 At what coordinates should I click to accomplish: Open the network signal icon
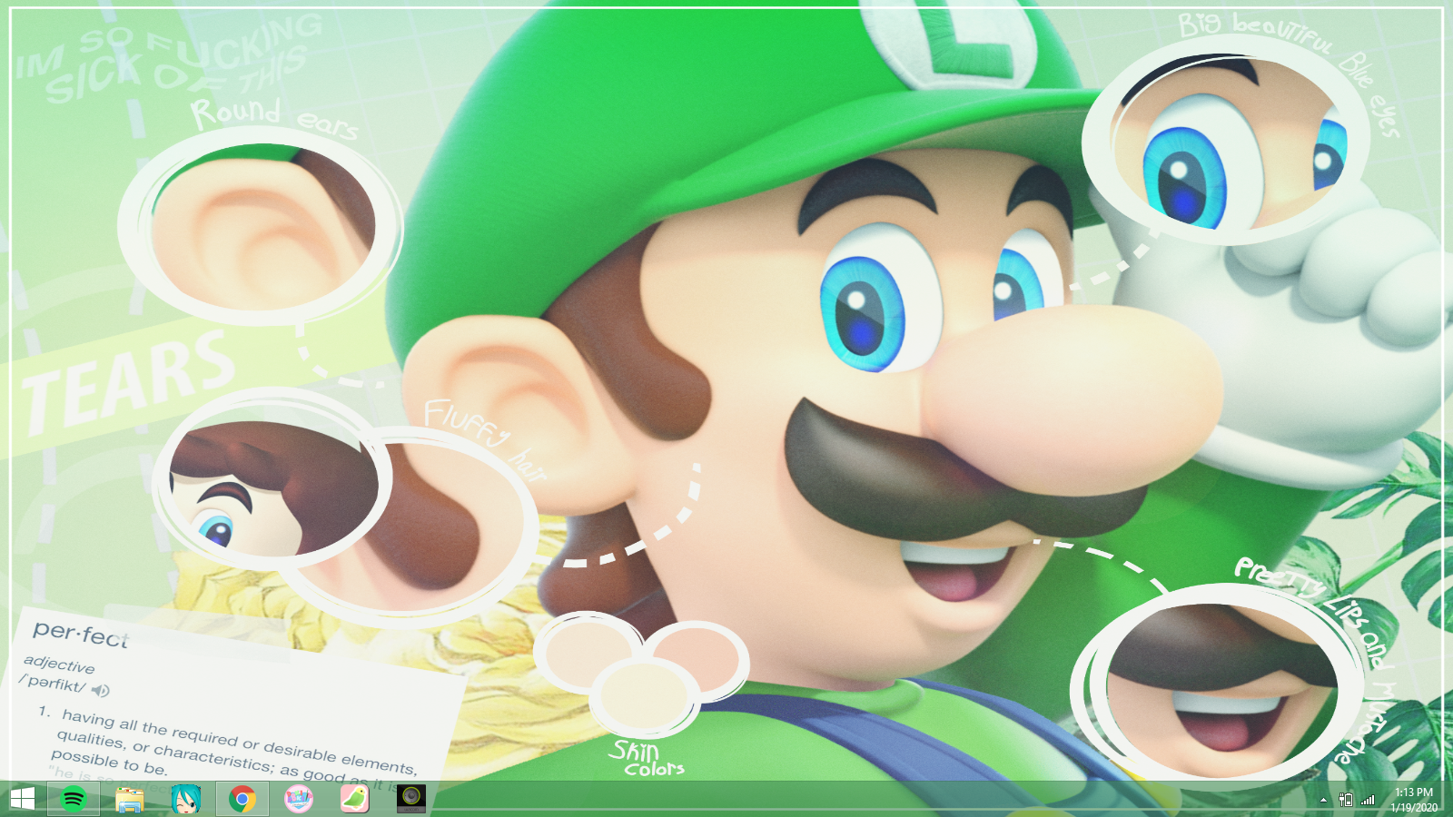[1368, 800]
